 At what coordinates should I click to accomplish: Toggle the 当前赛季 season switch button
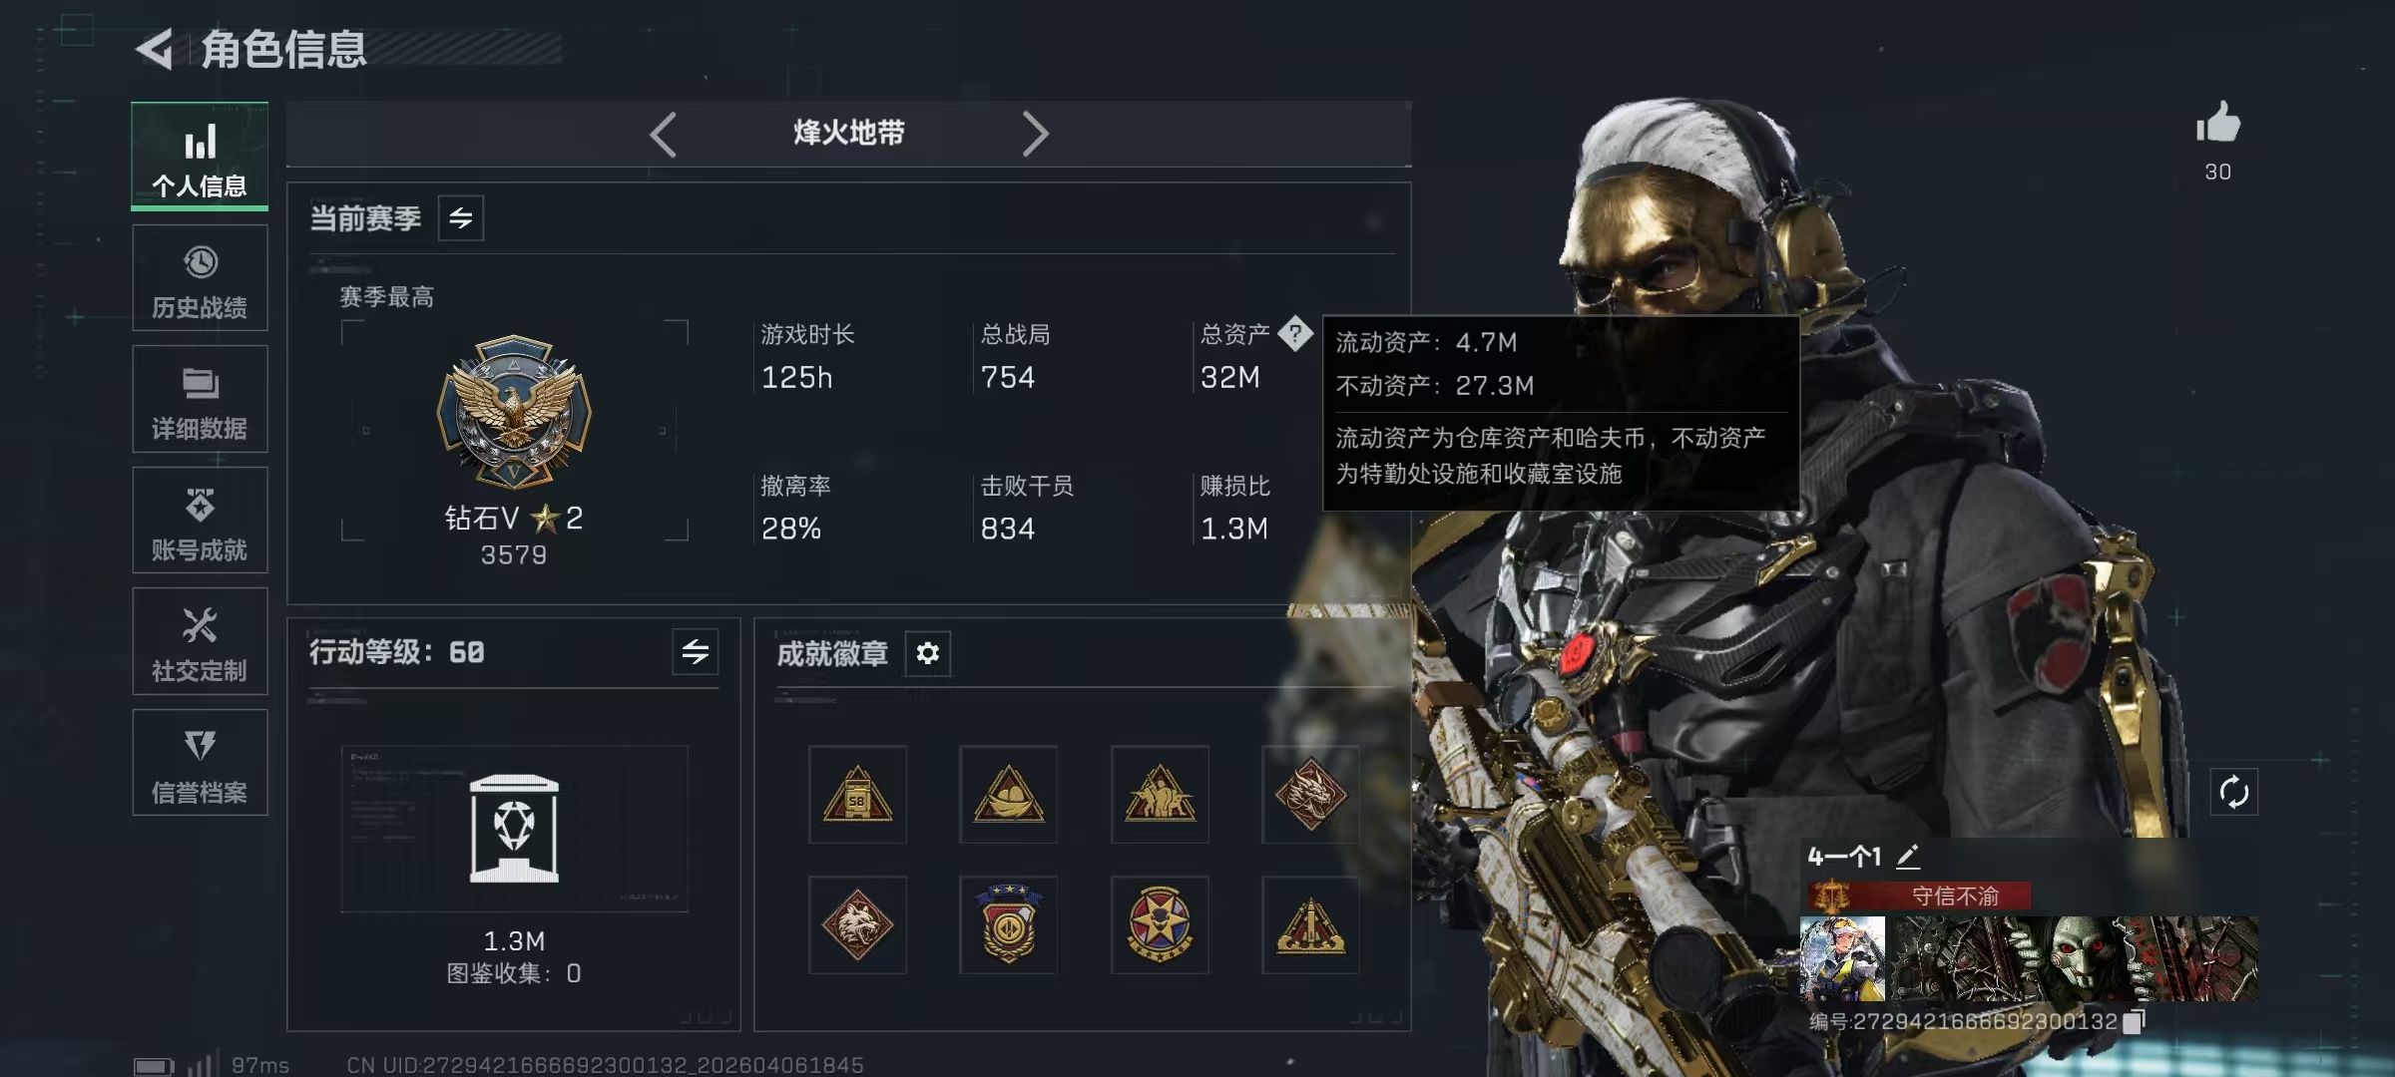(x=461, y=217)
